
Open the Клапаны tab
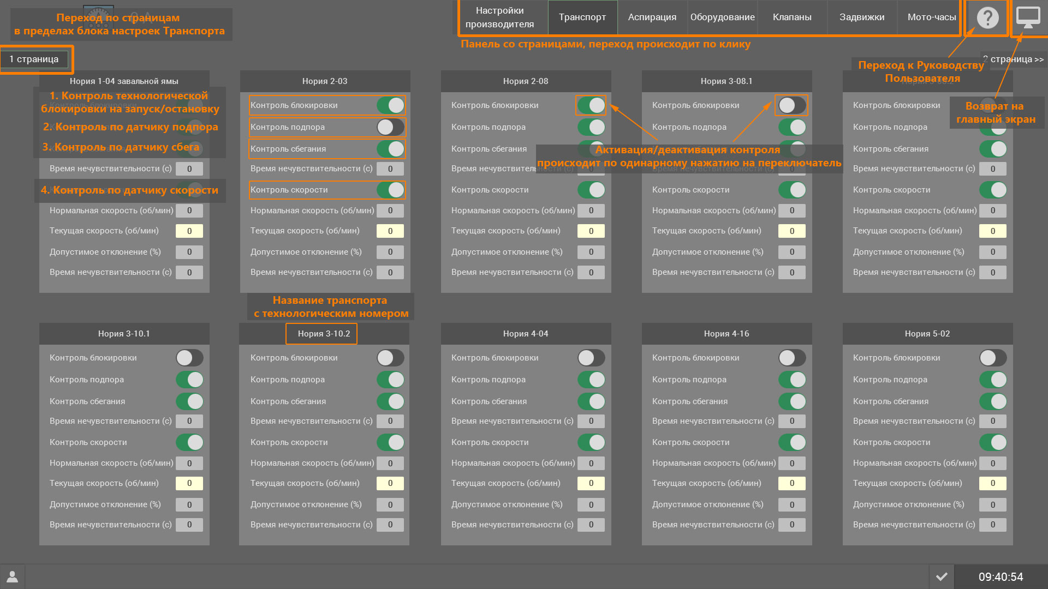(791, 17)
